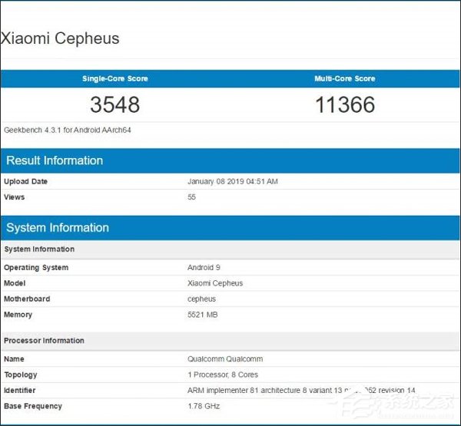Image resolution: width=461 pixels, height=426 pixels.
Task: Click the views count 55
Action: pyautogui.click(x=191, y=197)
